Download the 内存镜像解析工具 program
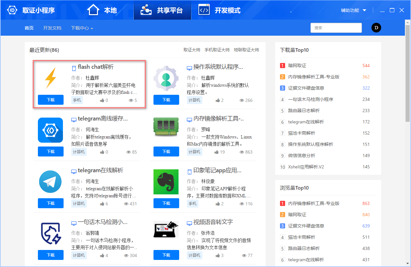 [166, 152]
